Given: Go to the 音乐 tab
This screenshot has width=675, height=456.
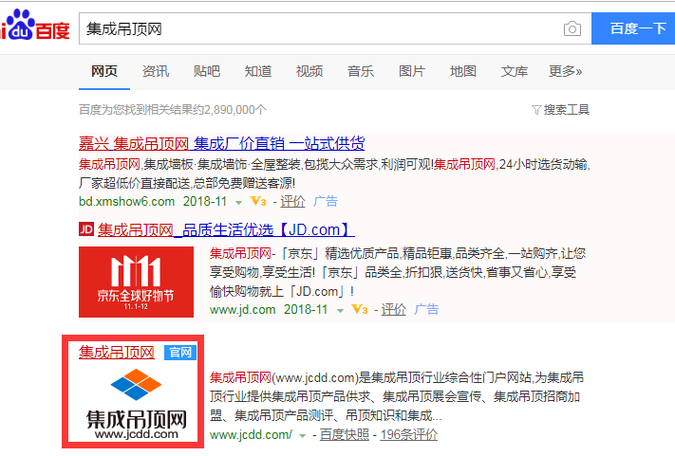Looking at the screenshot, I should click(361, 71).
